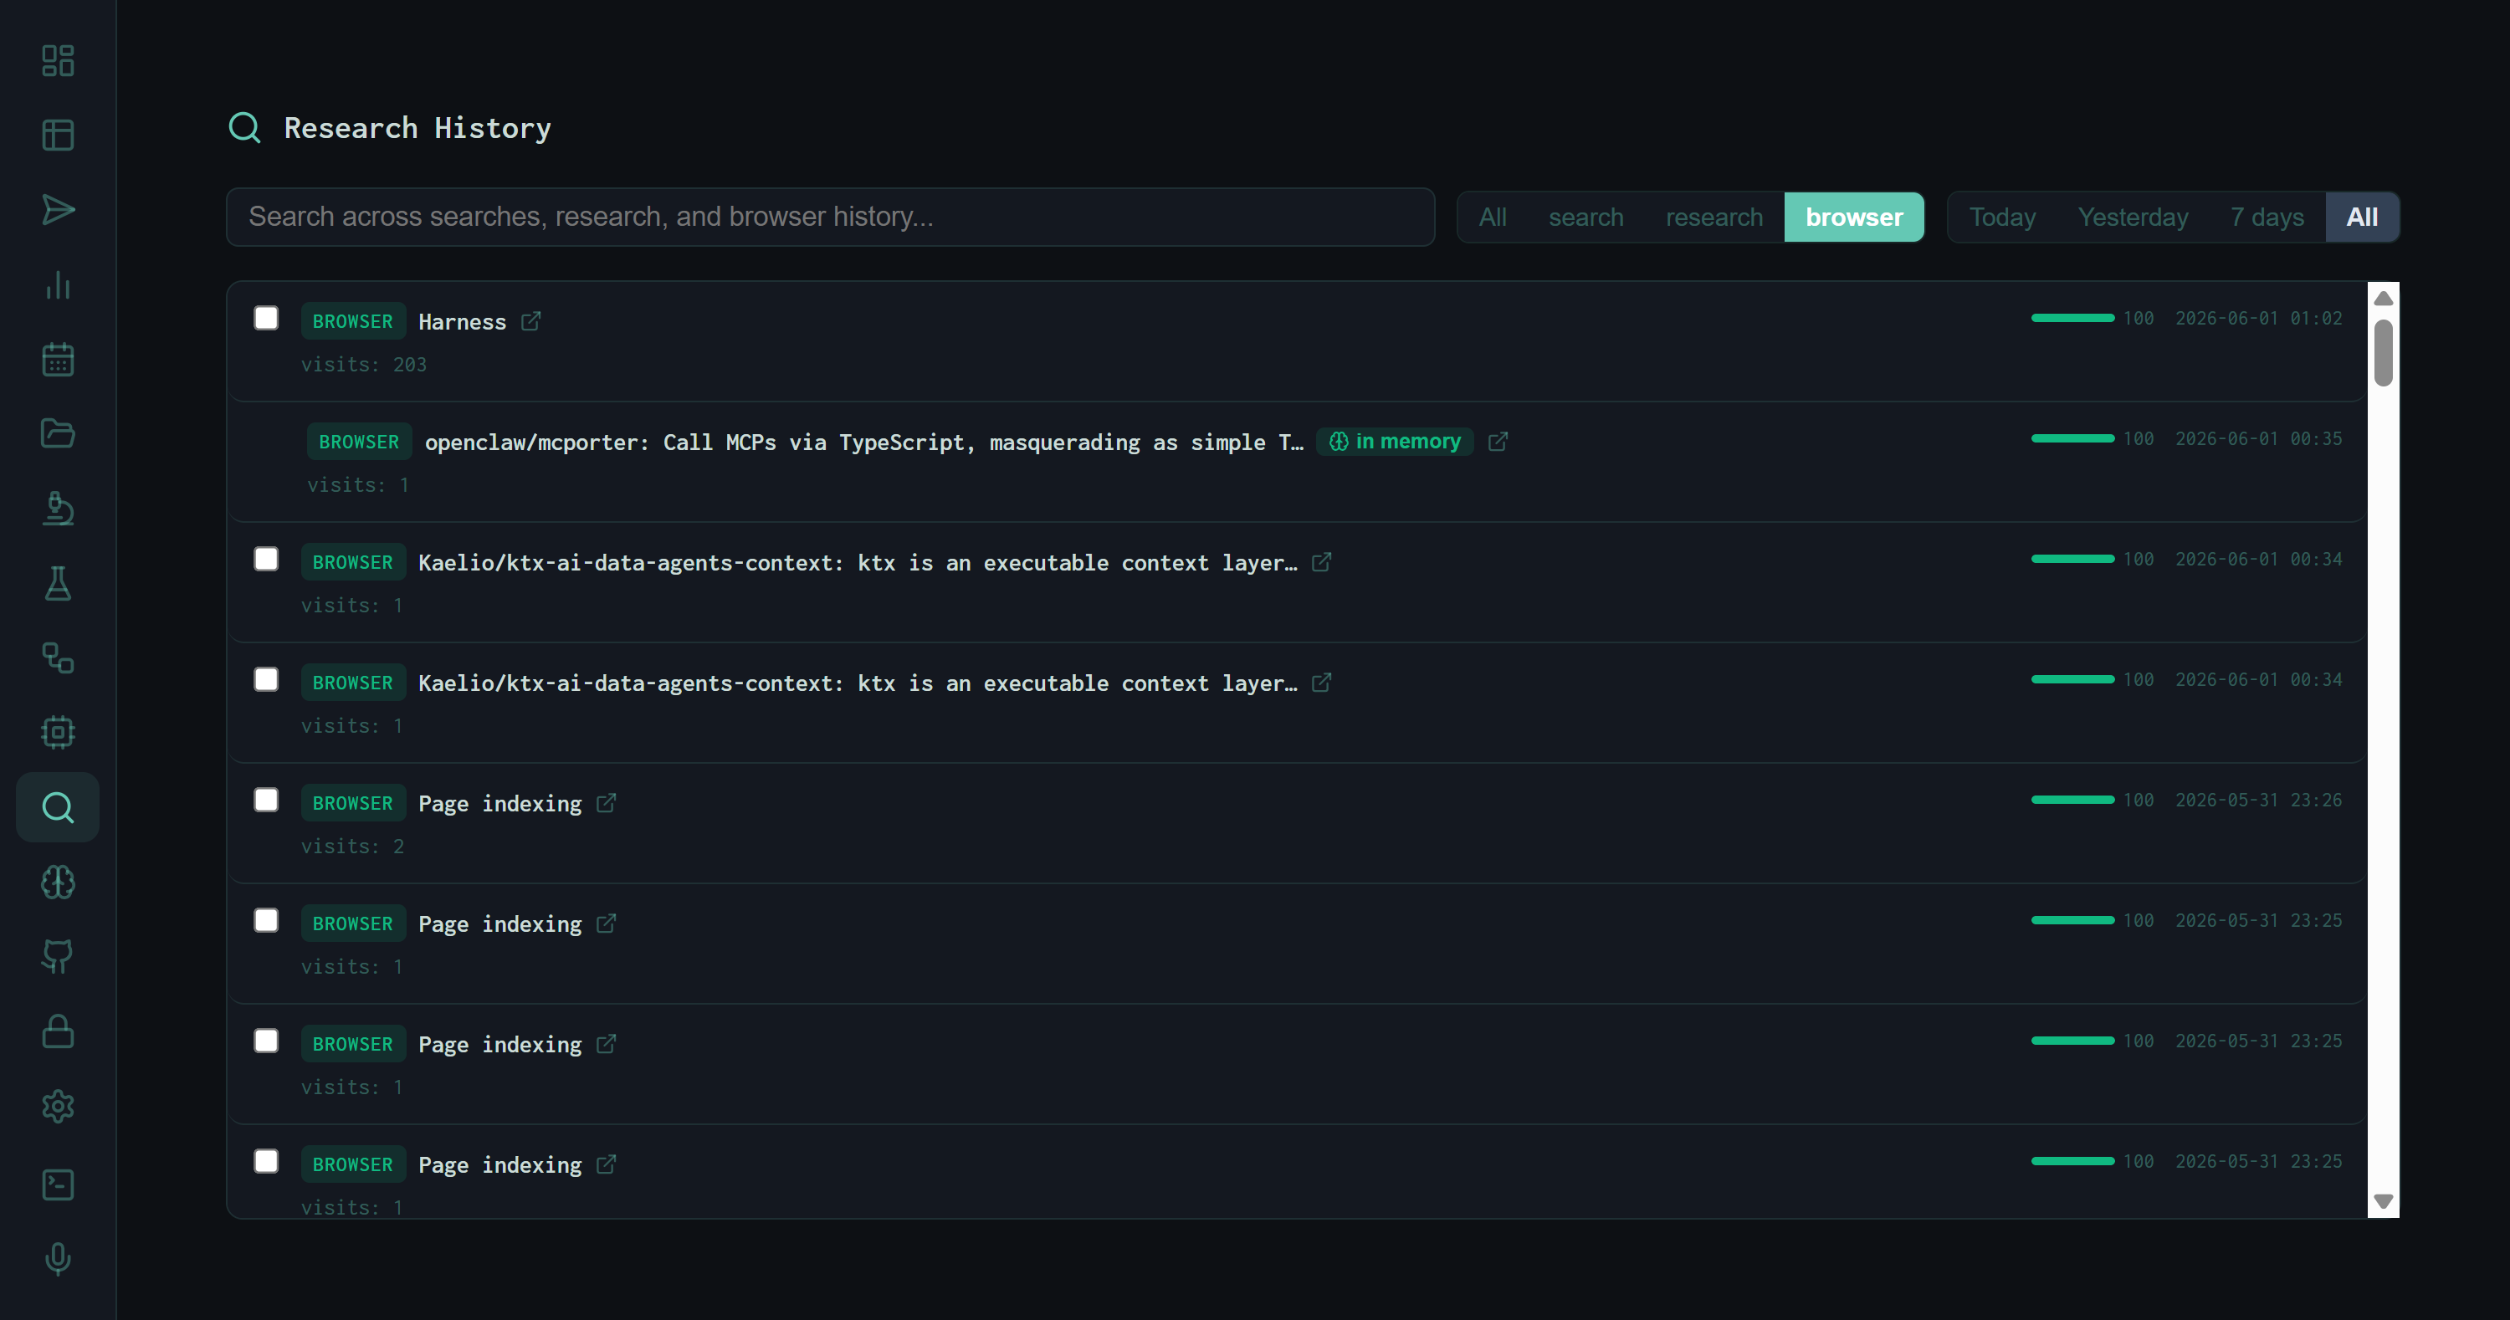Viewport: 2510px width, 1320px height.
Task: Open the dashboard grid icon in sidebar
Action: [58, 60]
